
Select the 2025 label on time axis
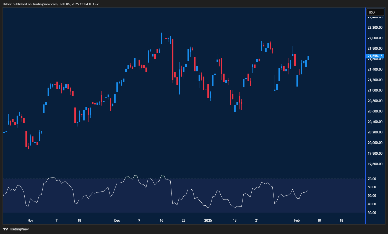pos(208,220)
